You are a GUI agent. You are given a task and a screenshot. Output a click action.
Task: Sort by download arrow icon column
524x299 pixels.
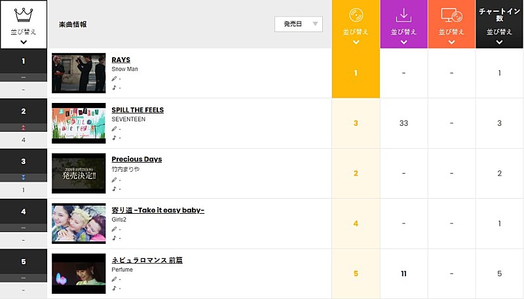[x=403, y=14]
